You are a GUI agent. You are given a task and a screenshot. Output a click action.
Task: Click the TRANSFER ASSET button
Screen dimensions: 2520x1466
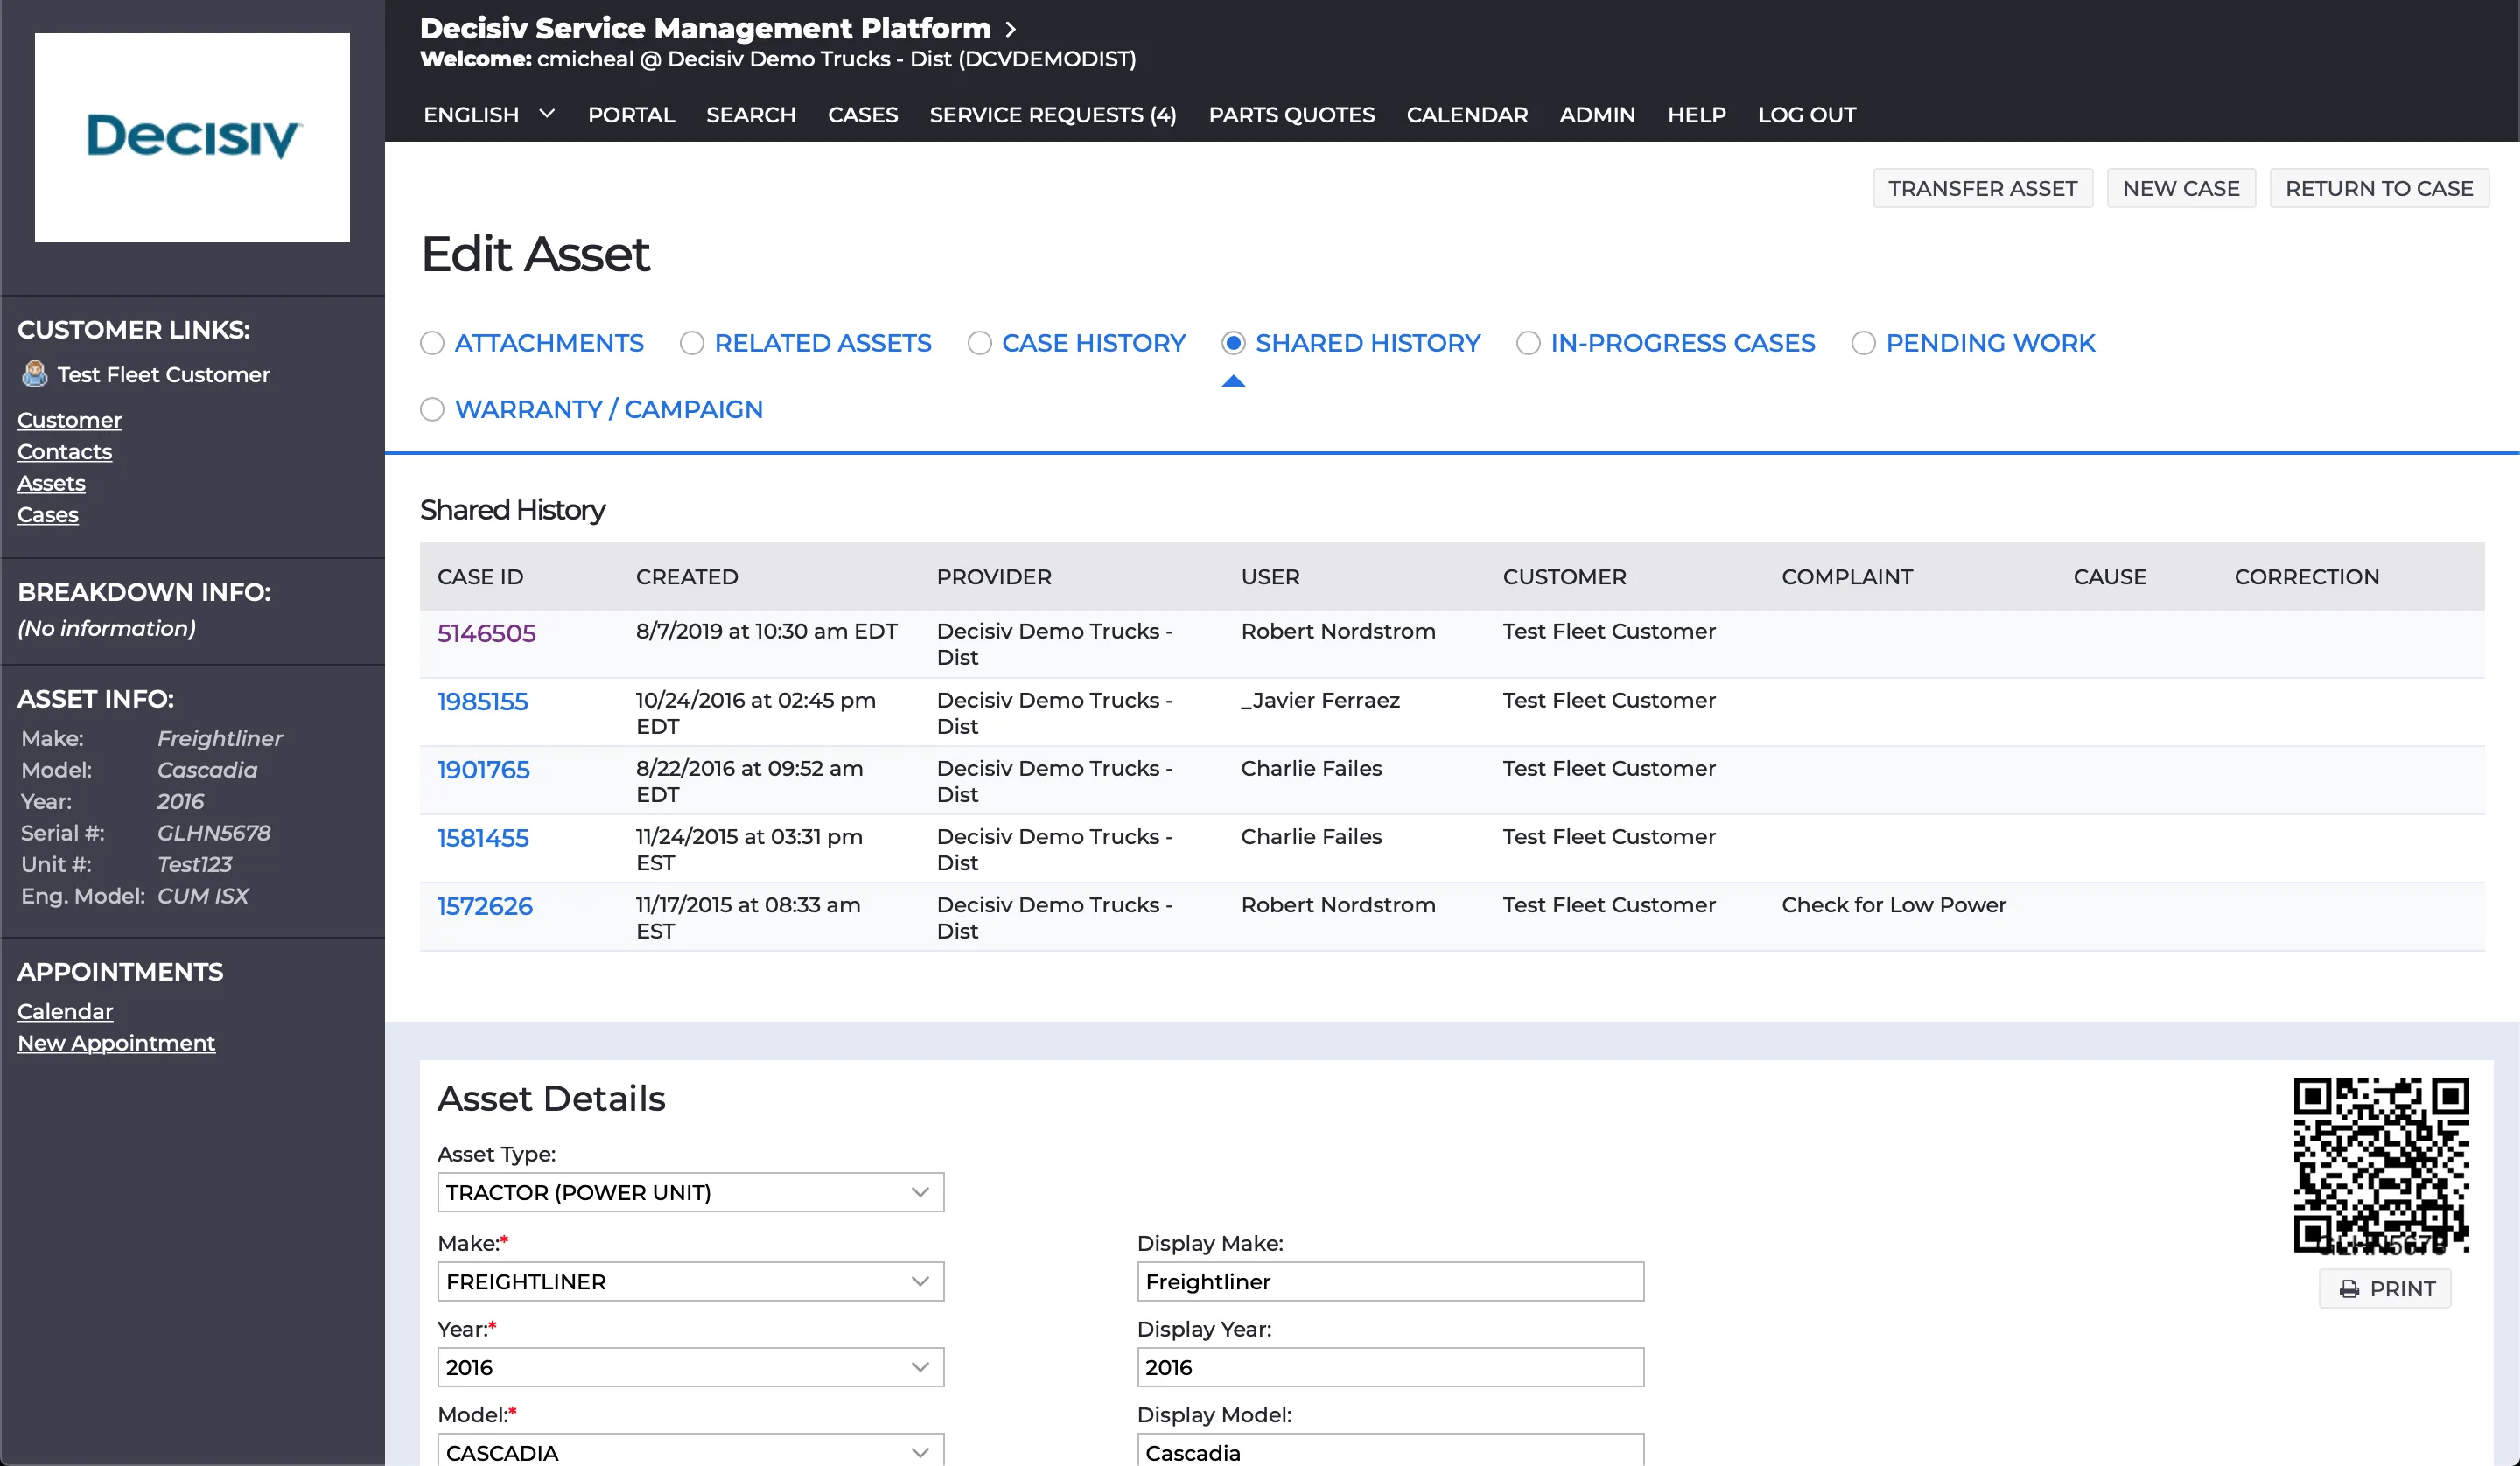click(x=1983, y=188)
